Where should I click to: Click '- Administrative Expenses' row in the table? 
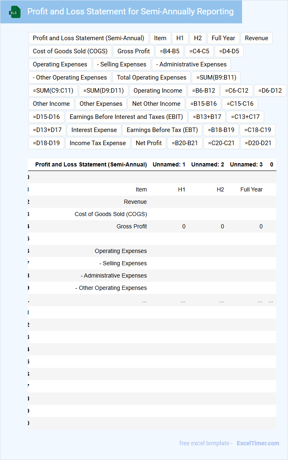tap(114, 276)
